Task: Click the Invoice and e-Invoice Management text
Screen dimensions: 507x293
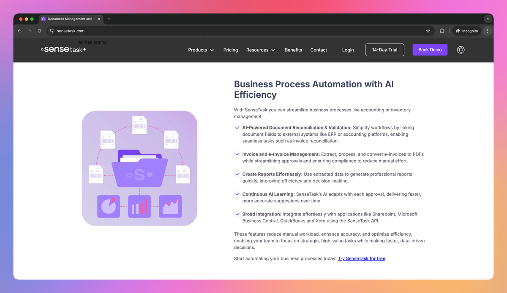Action: [281, 154]
